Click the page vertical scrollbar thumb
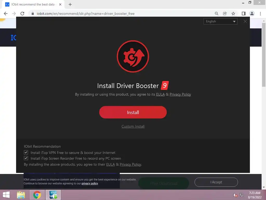 264,55
